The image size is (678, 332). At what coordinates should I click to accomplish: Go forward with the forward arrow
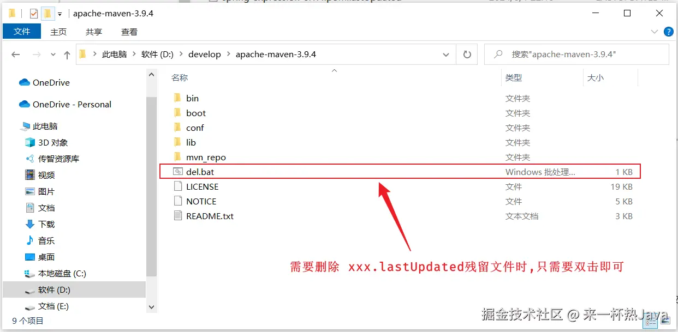pos(37,55)
